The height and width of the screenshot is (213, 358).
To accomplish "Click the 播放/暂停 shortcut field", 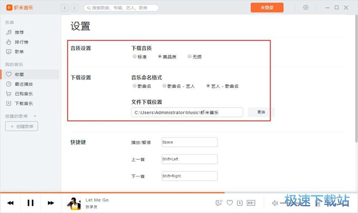I will point(190,142).
